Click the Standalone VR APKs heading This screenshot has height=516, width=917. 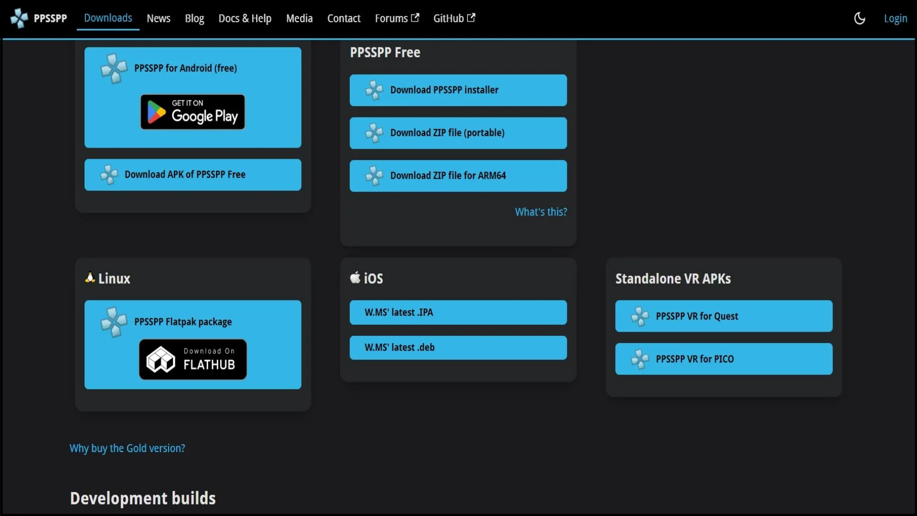tap(673, 279)
